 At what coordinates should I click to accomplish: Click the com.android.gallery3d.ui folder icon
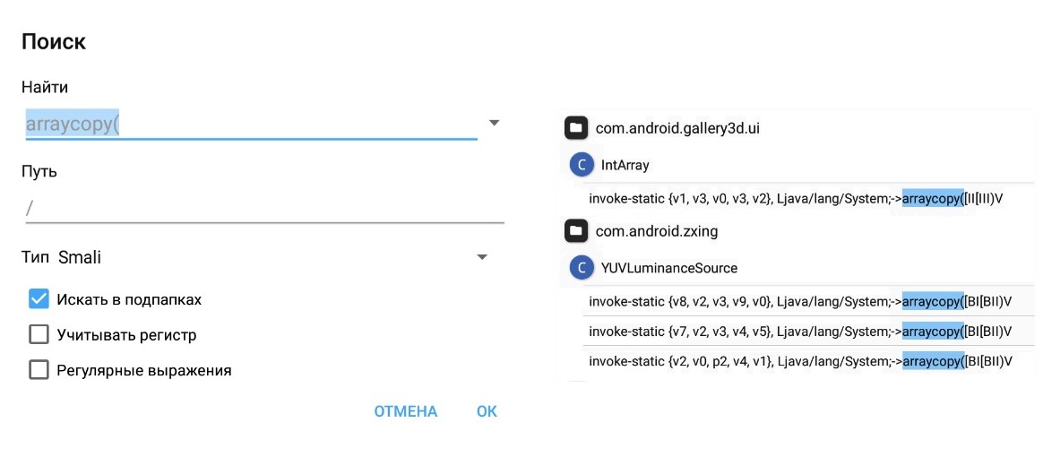tap(576, 128)
